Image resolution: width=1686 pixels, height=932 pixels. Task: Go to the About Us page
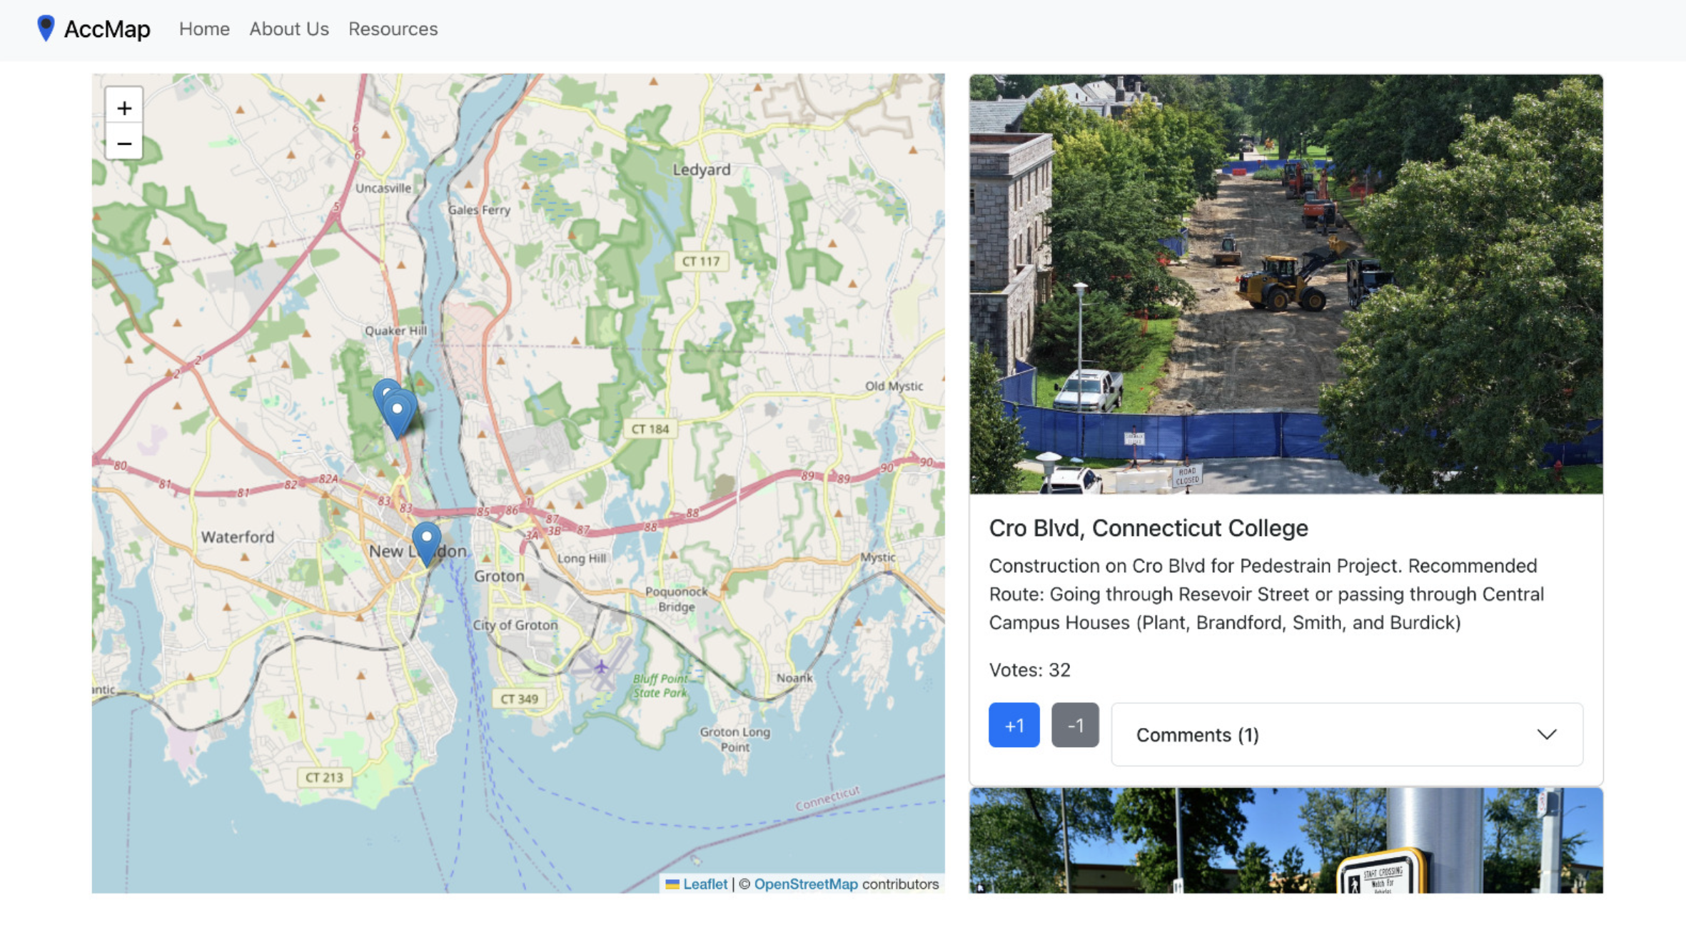click(x=288, y=29)
